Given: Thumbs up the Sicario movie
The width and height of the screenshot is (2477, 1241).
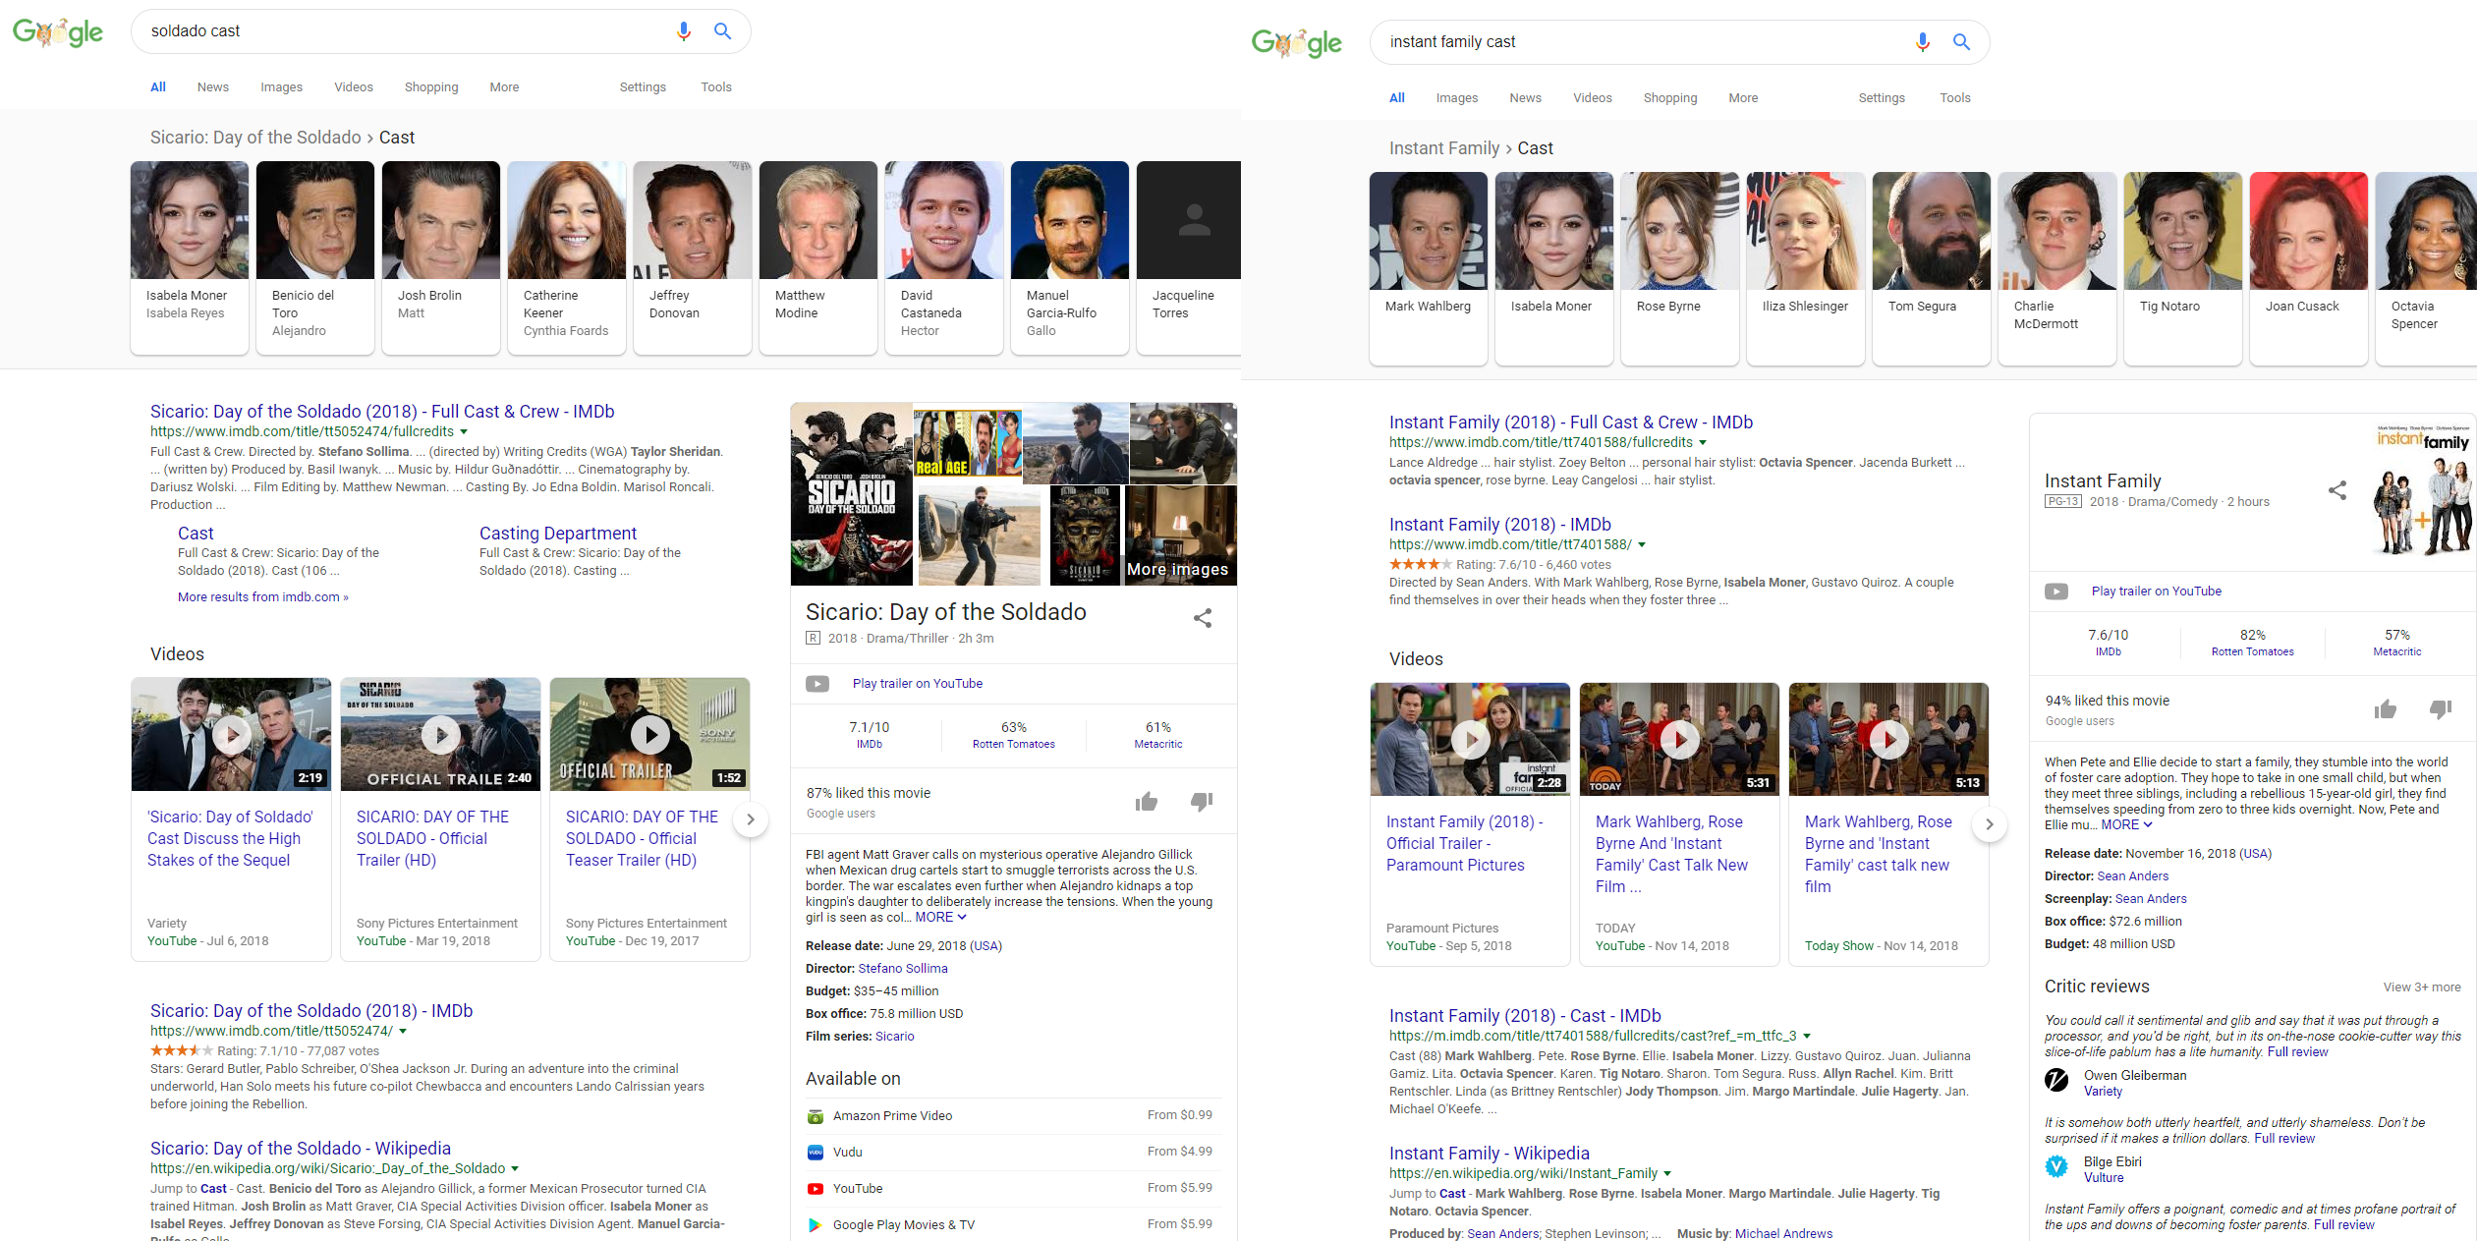Looking at the screenshot, I should tap(1147, 802).
